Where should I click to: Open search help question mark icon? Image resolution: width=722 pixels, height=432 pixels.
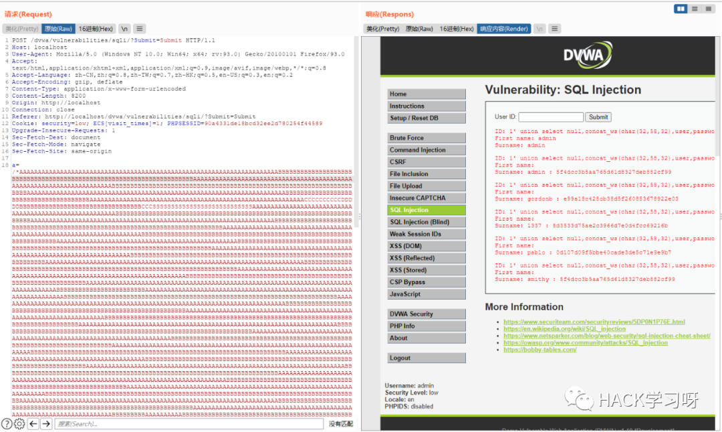pos(7,424)
